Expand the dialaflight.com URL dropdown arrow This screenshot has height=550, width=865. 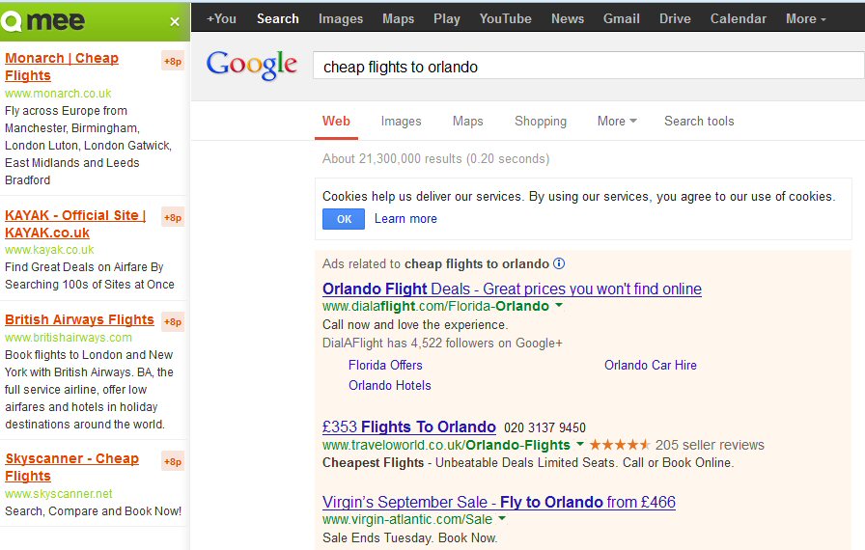point(559,305)
